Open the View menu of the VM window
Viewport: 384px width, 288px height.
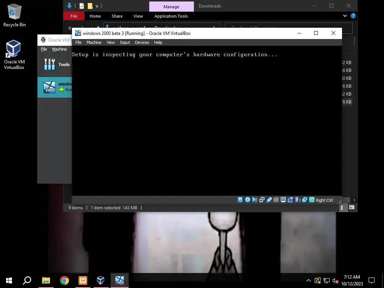click(111, 42)
